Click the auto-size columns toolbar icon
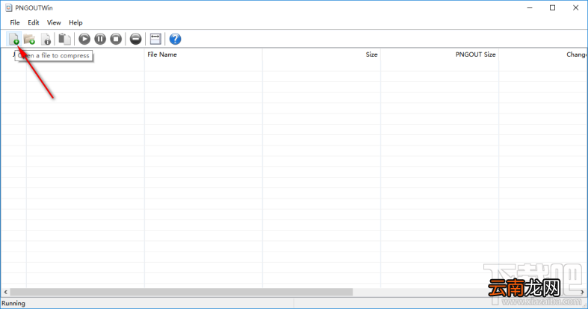The image size is (588, 309). click(x=155, y=39)
